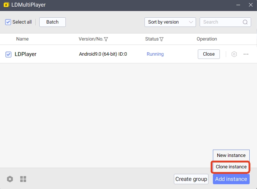This screenshot has height=189, width=257.
Task: Expand the Sort by version dropdown
Action: tap(170, 22)
